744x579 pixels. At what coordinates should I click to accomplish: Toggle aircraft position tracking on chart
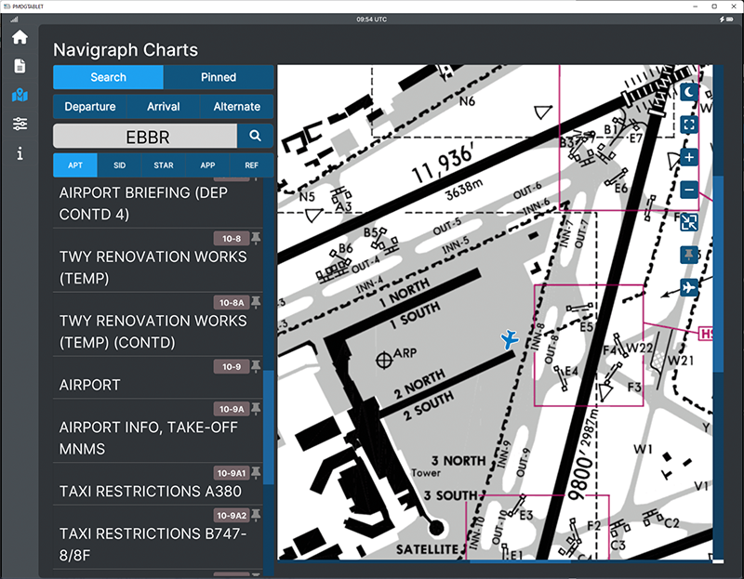click(689, 286)
